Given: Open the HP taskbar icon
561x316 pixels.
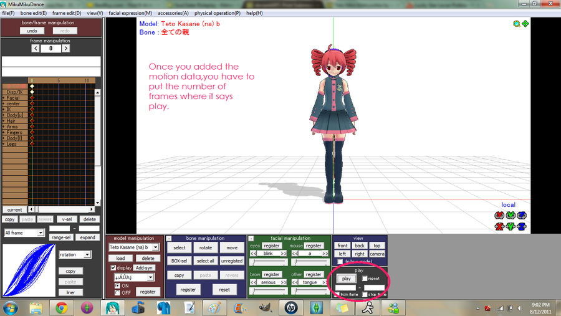Looking at the screenshot, I should tap(291, 308).
